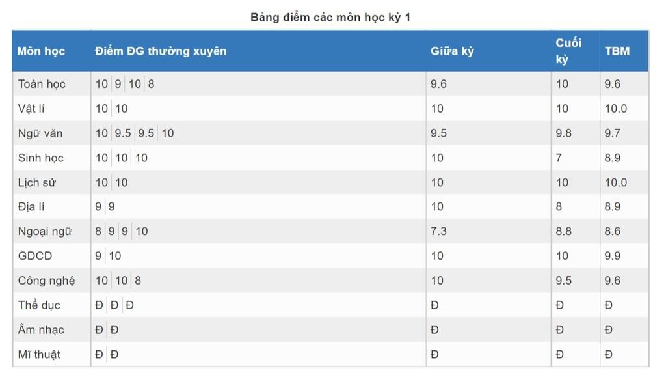Click the Giữa kỳ column header

coord(452,51)
